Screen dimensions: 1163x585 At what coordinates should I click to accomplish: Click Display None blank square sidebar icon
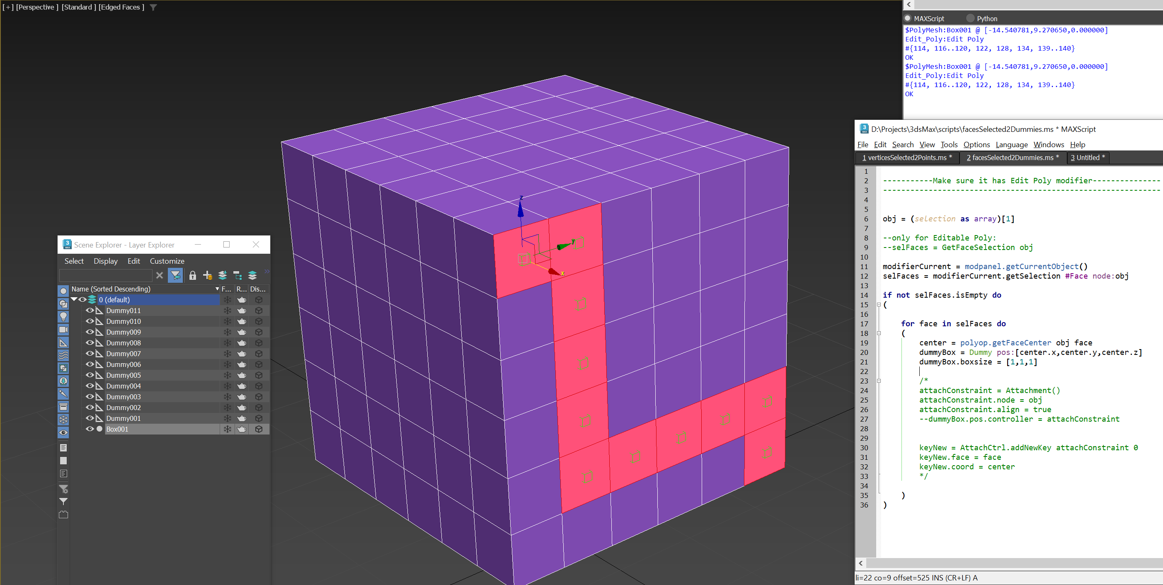[x=63, y=461]
